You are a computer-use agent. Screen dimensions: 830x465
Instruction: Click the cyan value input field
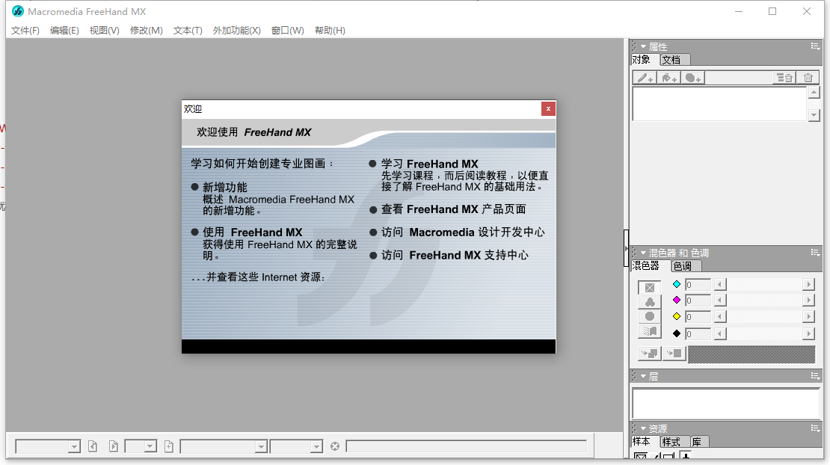coord(698,285)
